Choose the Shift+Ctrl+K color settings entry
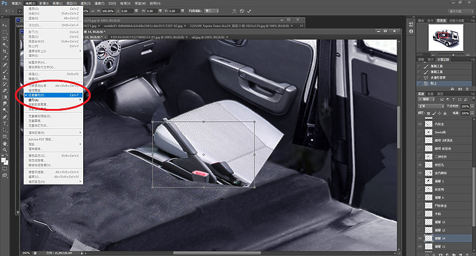Screen dimensions: 476x256 coord(54,156)
